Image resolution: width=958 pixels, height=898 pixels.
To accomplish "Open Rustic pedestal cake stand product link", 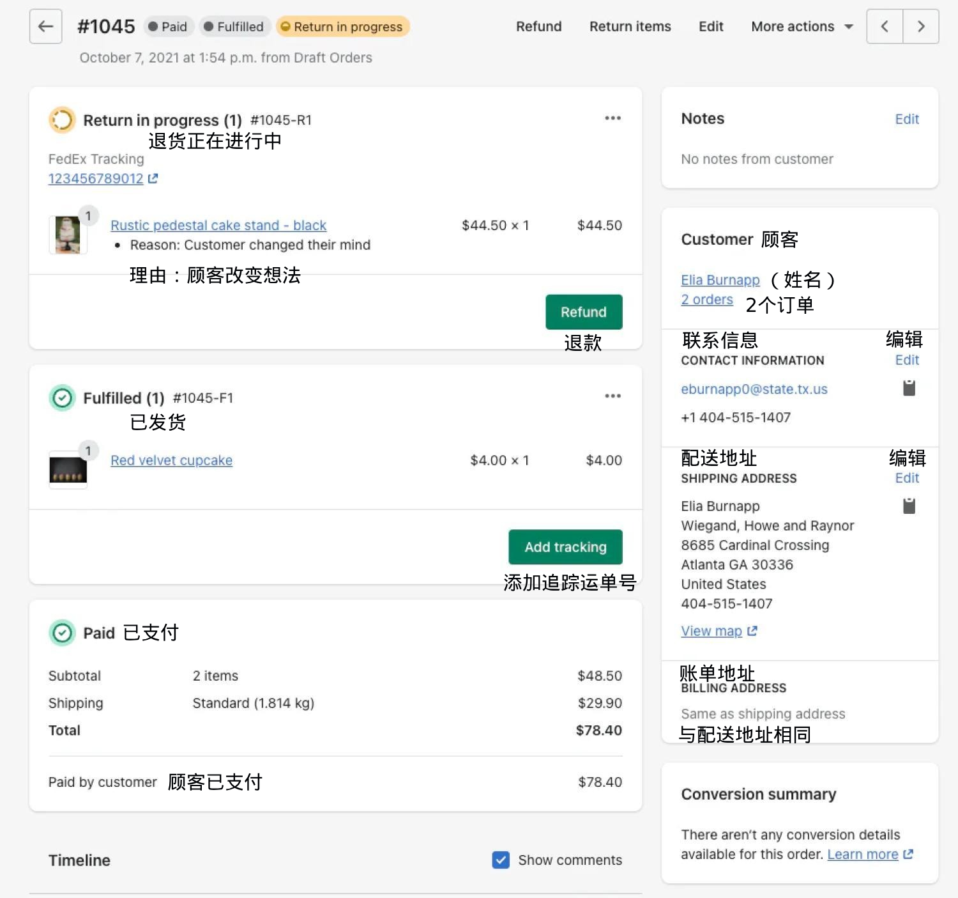I will [218, 225].
